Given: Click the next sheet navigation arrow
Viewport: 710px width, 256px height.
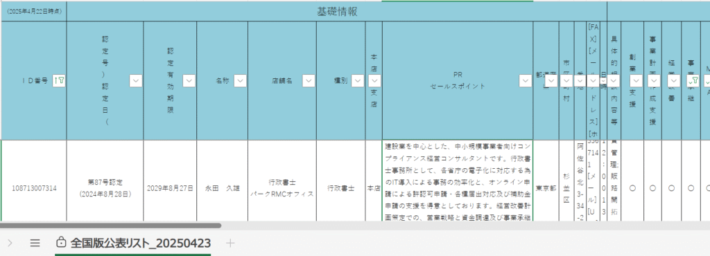Looking at the screenshot, I should pyautogui.click(x=10, y=244).
